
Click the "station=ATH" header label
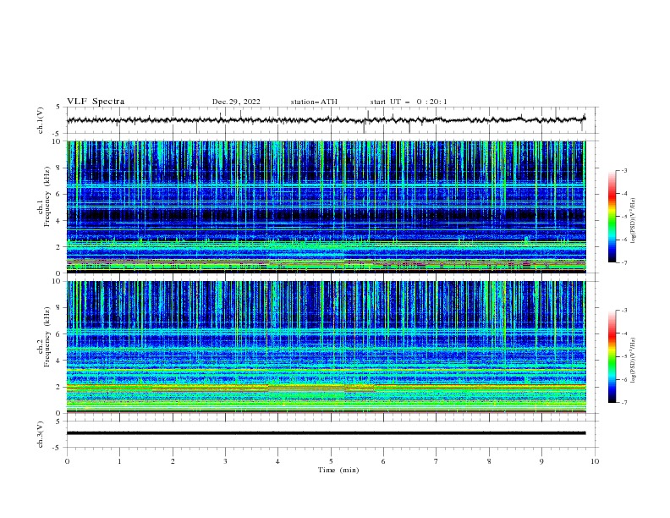click(x=314, y=102)
